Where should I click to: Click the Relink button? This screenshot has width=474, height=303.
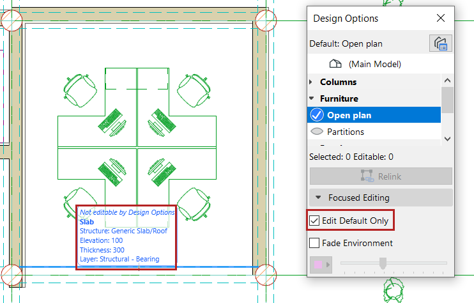pyautogui.click(x=381, y=176)
